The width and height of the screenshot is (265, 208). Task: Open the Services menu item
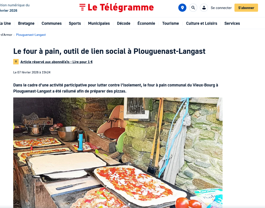click(x=232, y=23)
